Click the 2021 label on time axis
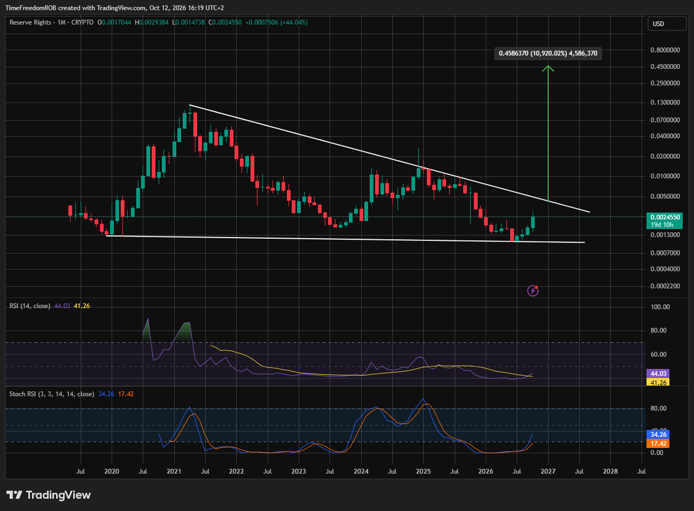The width and height of the screenshot is (694, 511). tap(174, 472)
